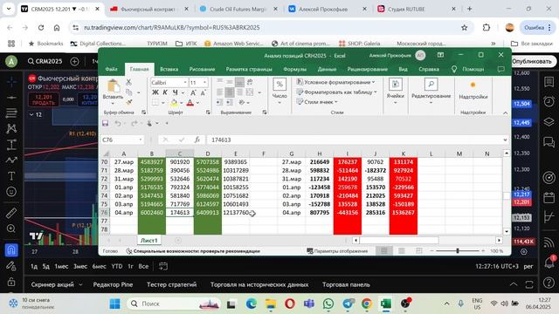559x314 pixels.
Task: Open the Файл menu in Excel
Action: coord(111,69)
